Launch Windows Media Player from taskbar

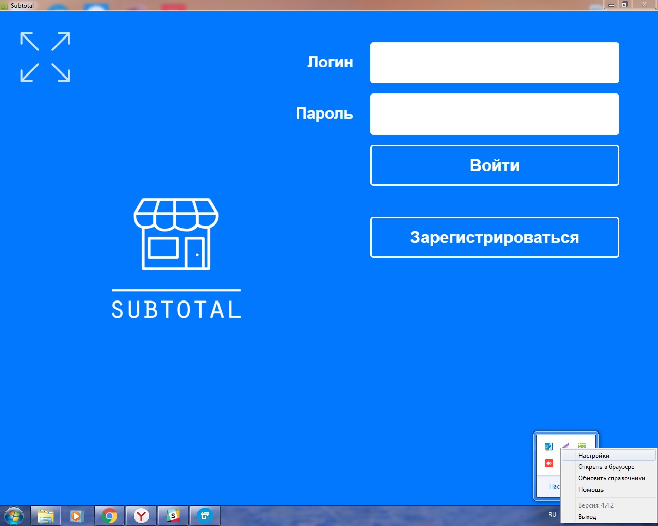coord(77,515)
